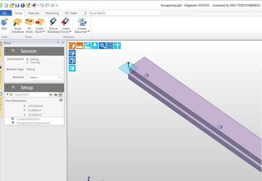262x181 pixels.
Task: Click the datum marker on the part corner
Action: [128, 68]
